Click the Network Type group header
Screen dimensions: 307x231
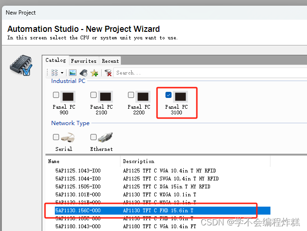tap(70, 123)
